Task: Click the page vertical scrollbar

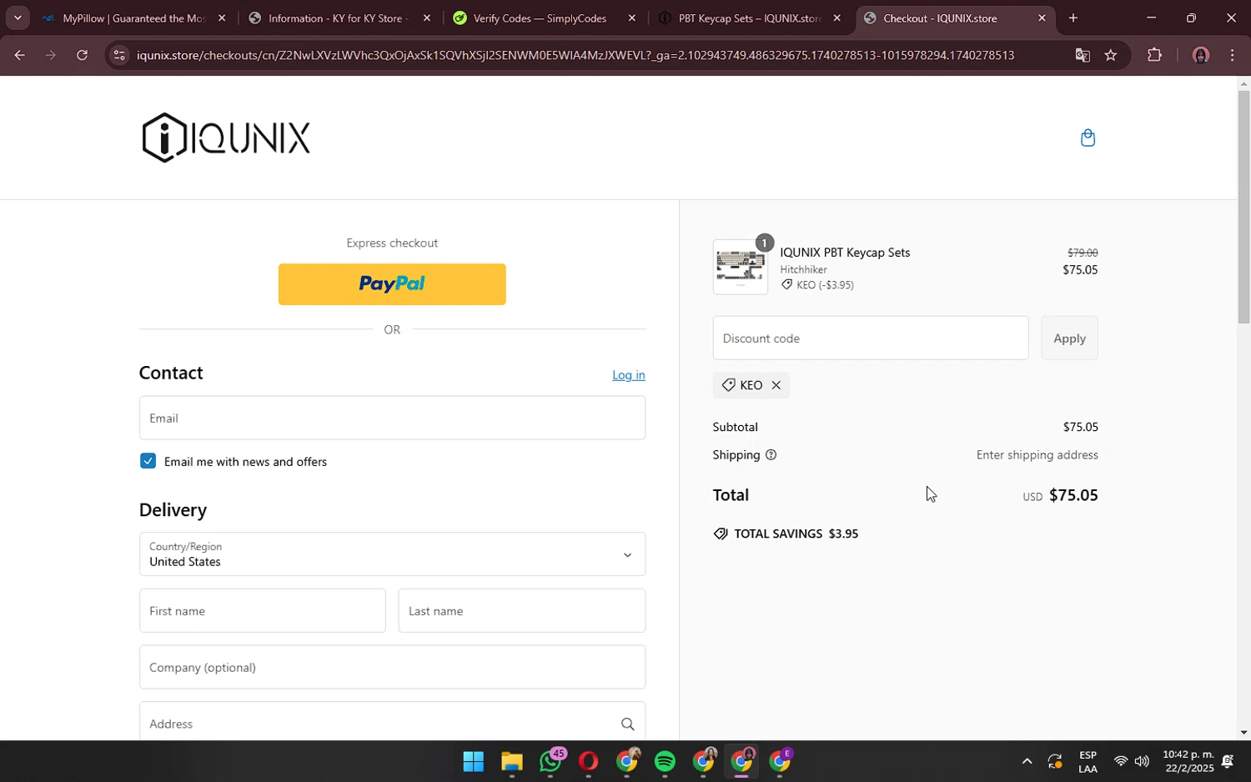Action: 1243,207
